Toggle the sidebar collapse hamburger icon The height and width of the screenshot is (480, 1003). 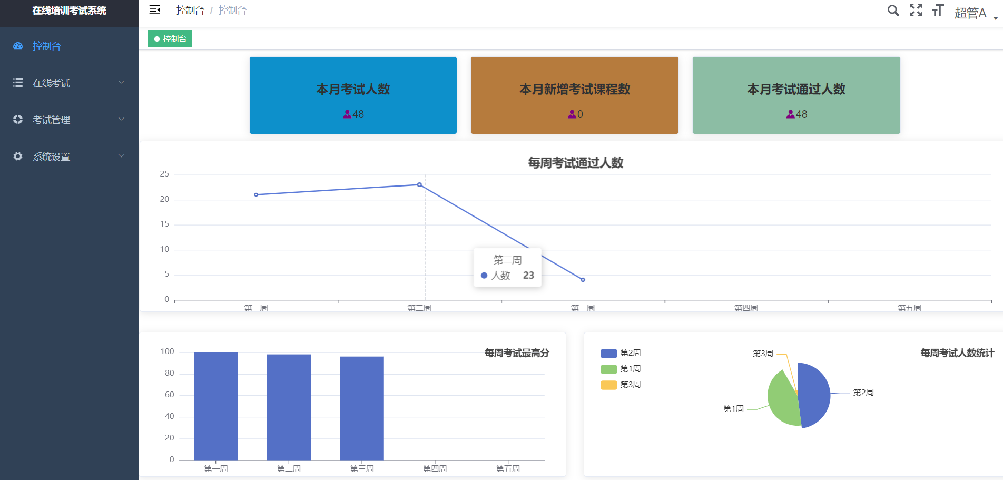pos(154,10)
